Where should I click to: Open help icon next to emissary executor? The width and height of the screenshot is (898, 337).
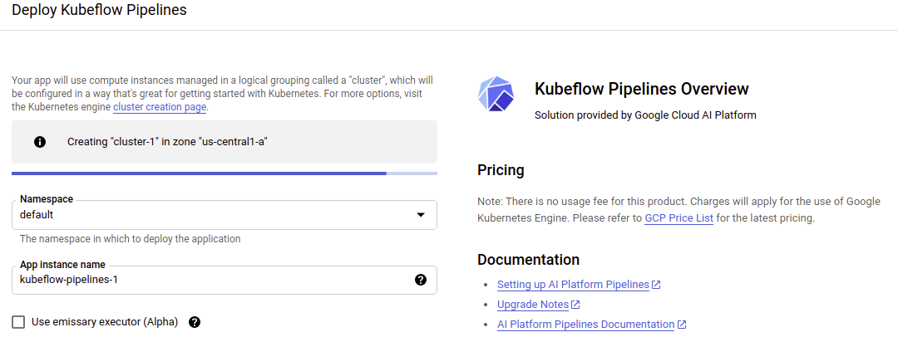(194, 322)
